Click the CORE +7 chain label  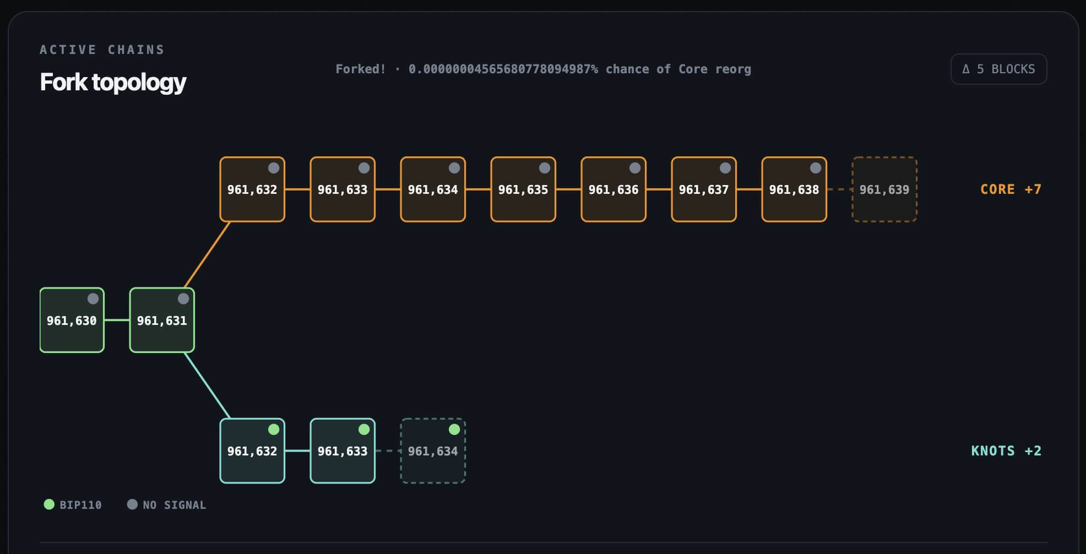(1011, 189)
